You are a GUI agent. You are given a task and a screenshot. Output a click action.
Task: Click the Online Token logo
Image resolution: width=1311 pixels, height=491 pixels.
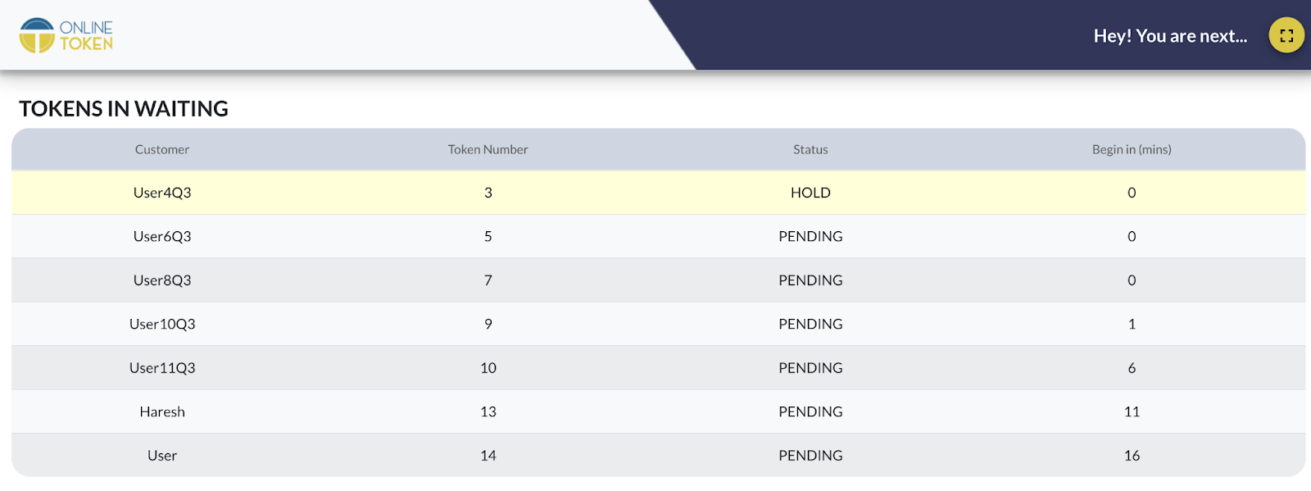point(66,35)
